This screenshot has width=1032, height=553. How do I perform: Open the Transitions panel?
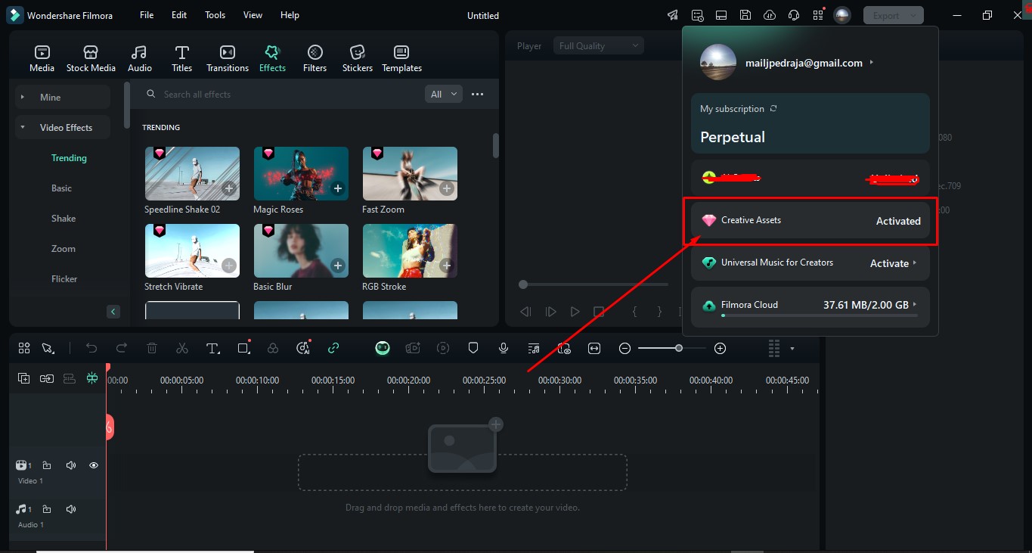[227, 58]
